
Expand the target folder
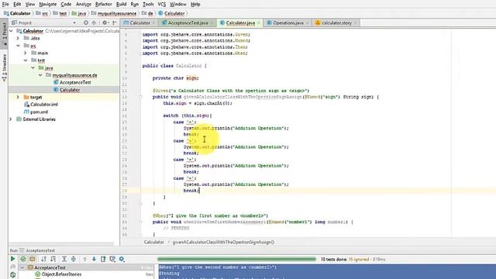pos(18,97)
